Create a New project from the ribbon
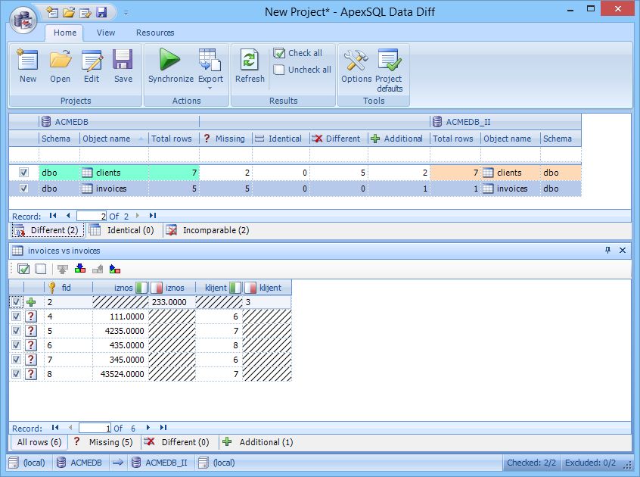The height and width of the screenshot is (477, 640). point(28,66)
